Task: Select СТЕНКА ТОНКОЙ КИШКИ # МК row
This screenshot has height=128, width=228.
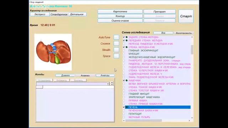Action: click(x=145, y=87)
